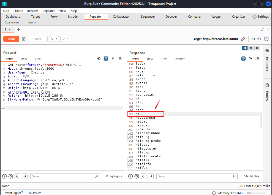The width and height of the screenshot is (272, 195).
Task: Switch Request view to Hex tab
Action: coord(38,59)
